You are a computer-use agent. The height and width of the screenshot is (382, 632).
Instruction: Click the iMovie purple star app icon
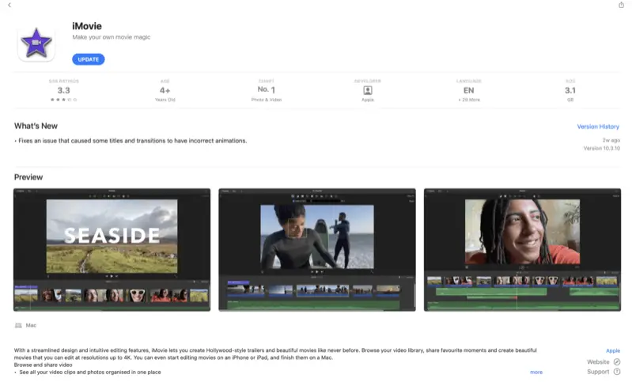click(36, 43)
